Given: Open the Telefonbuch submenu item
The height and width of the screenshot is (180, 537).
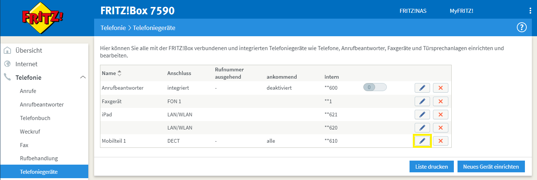Looking at the screenshot, I should 35,118.
